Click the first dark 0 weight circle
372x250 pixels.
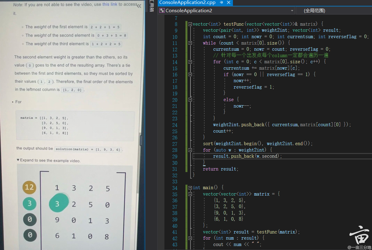(x=30, y=219)
